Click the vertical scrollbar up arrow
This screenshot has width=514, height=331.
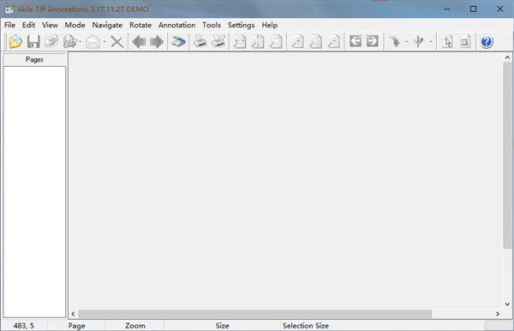tap(507, 57)
